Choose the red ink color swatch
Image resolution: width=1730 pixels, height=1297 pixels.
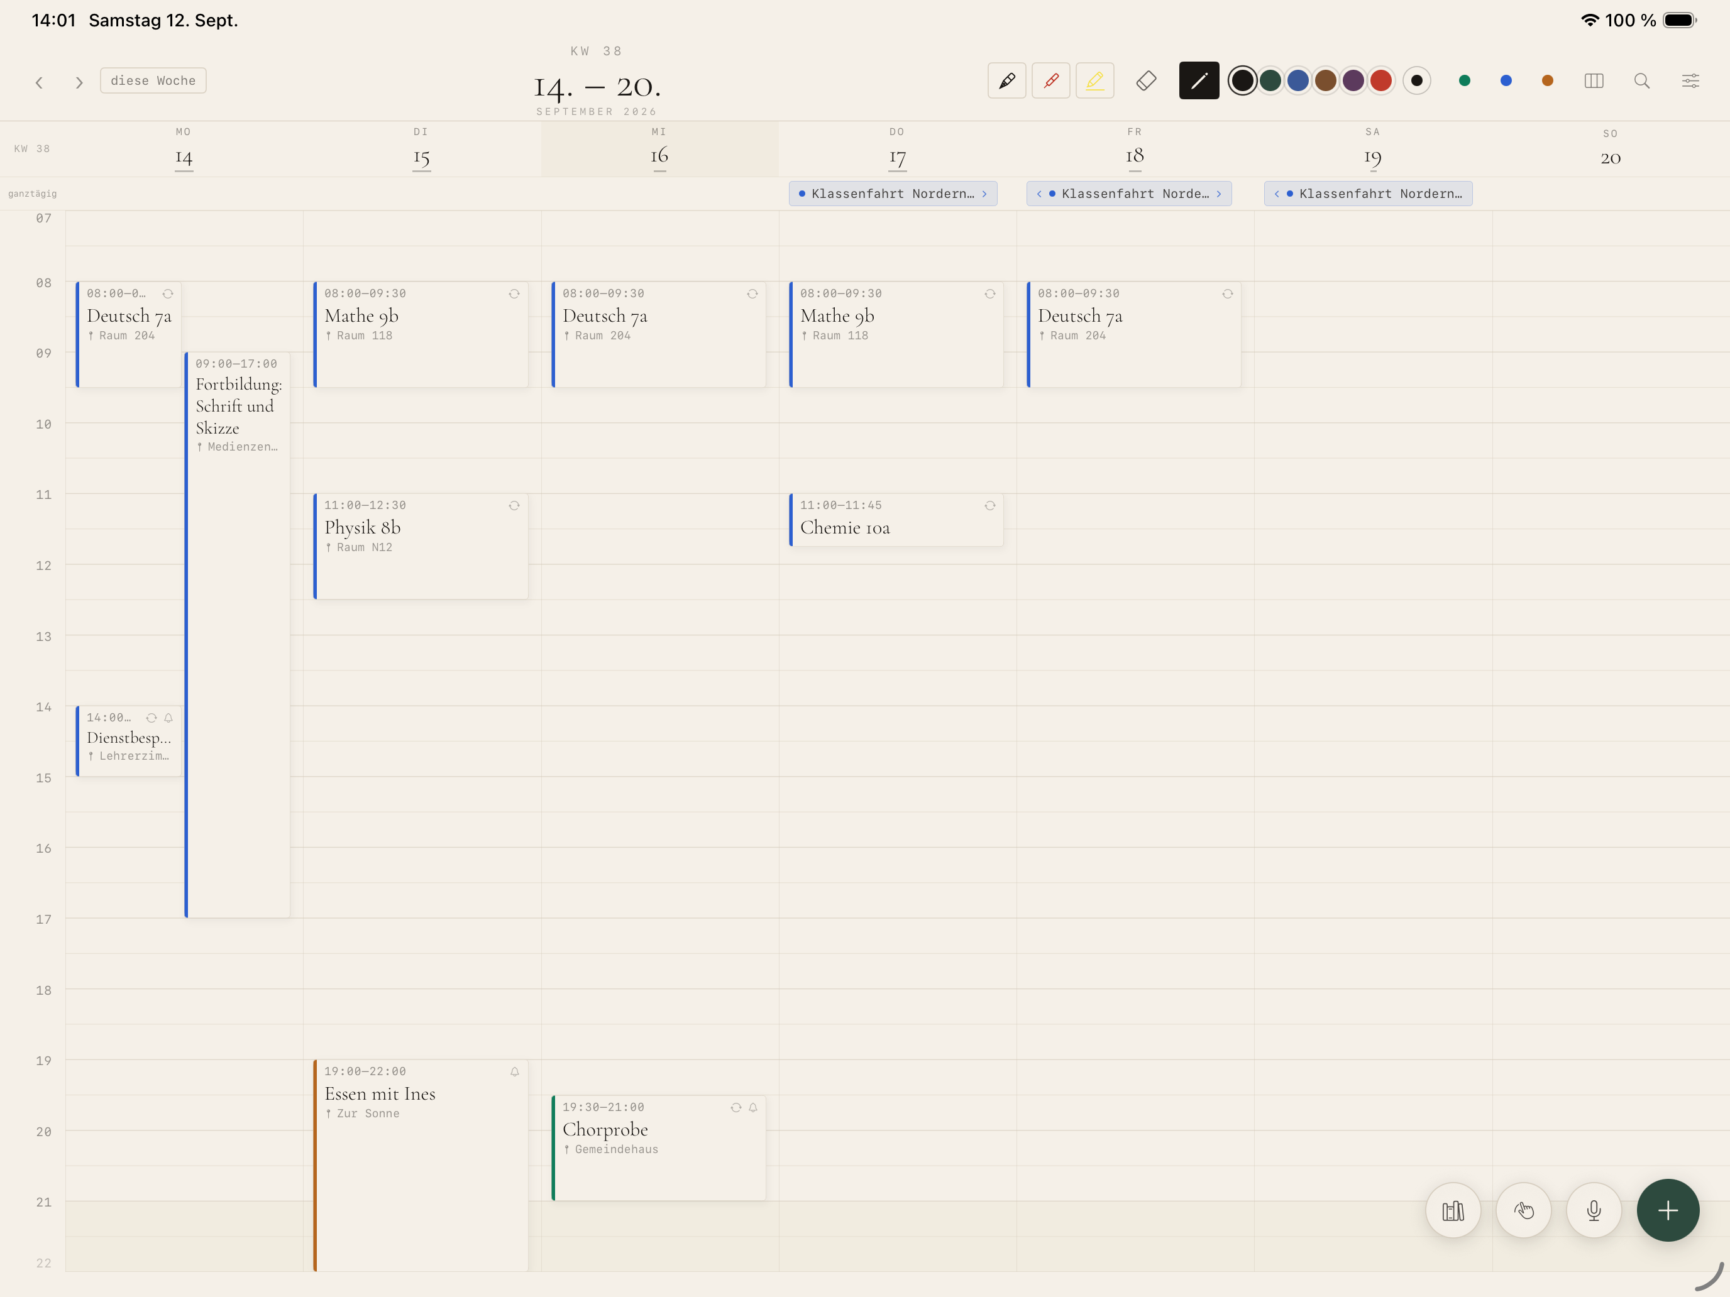tap(1380, 80)
